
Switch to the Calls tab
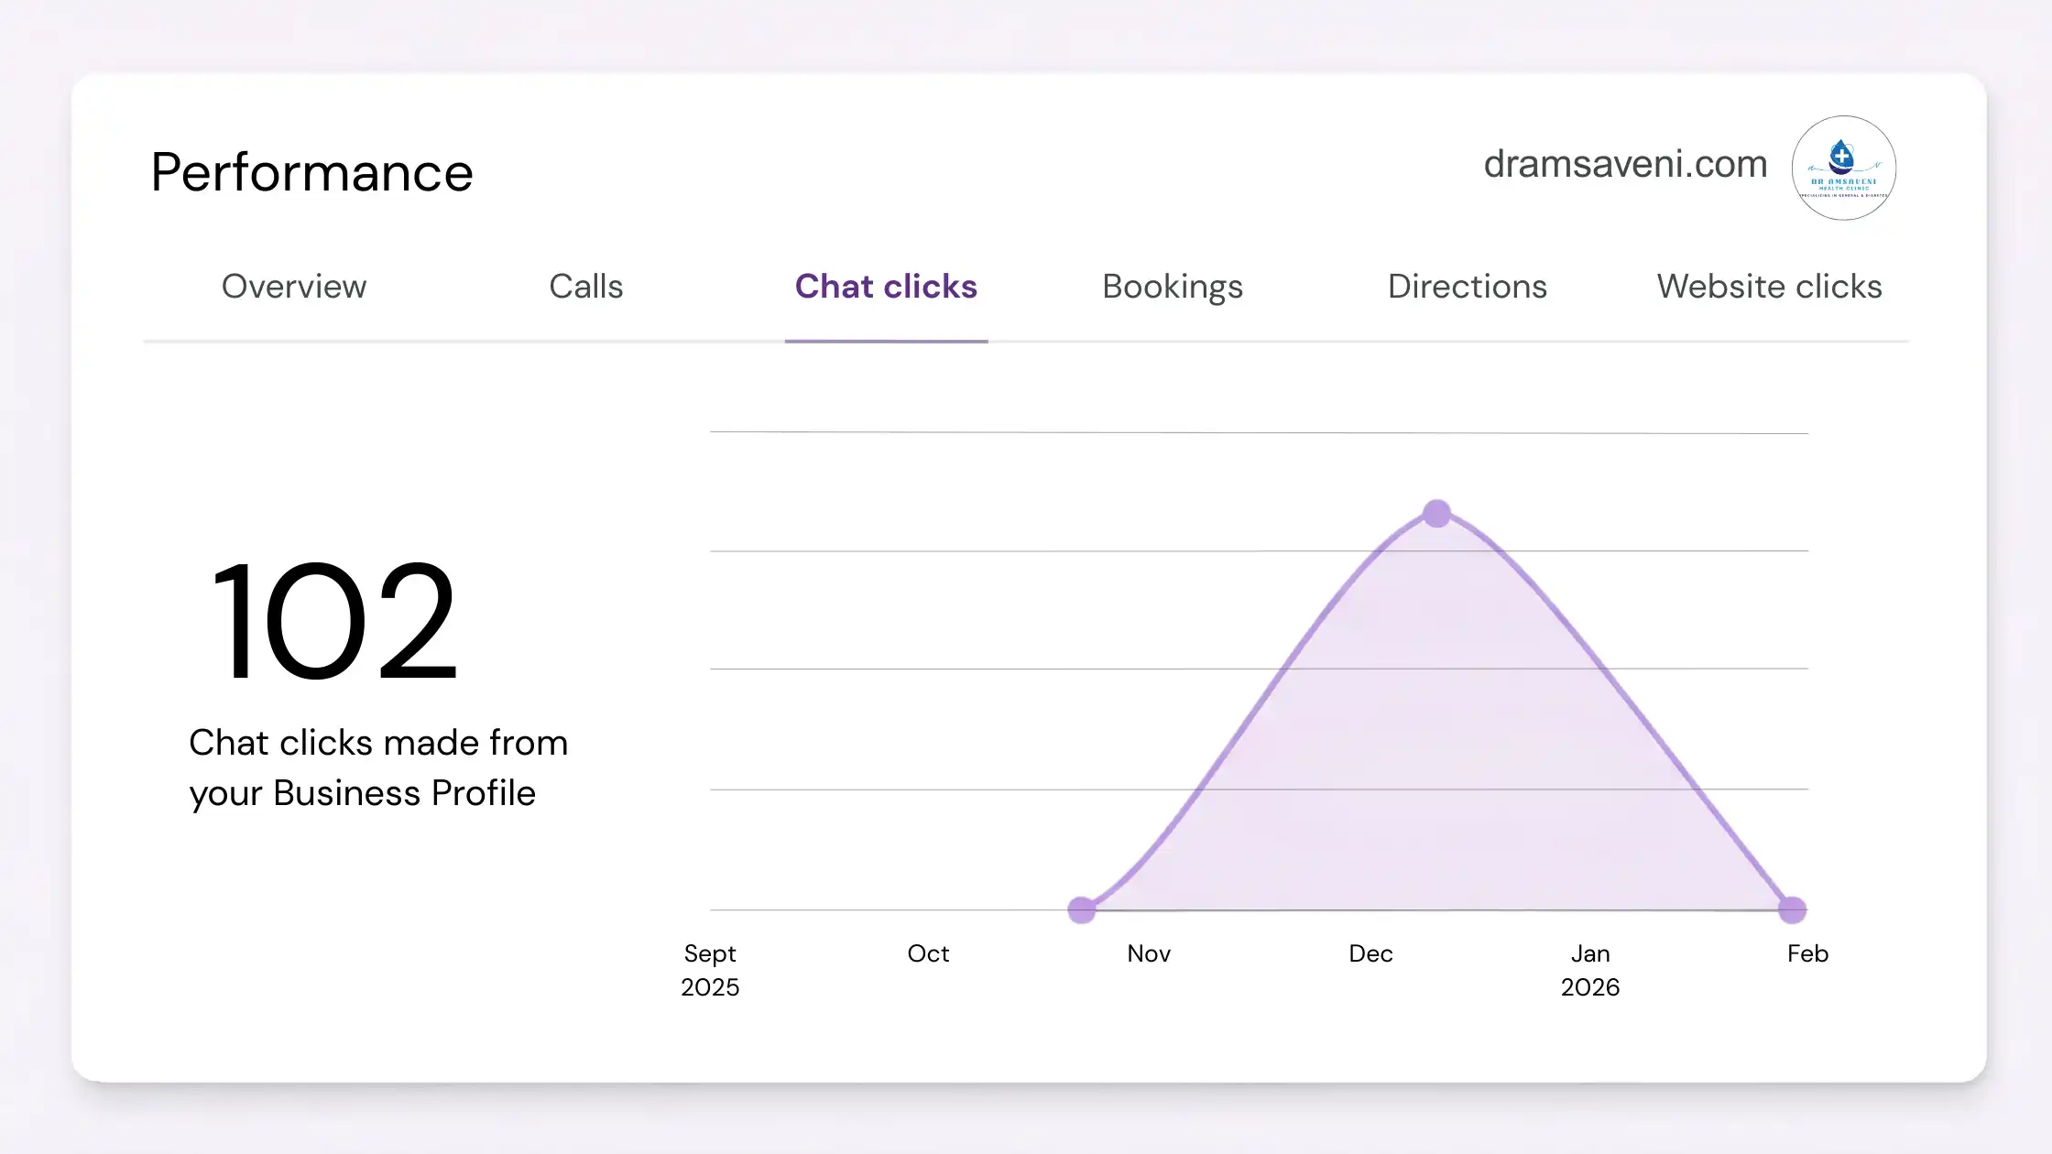[585, 287]
